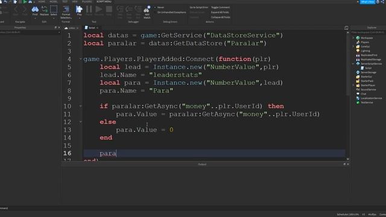Select the Workspace globe icon in Explorer

[x=358, y=38]
